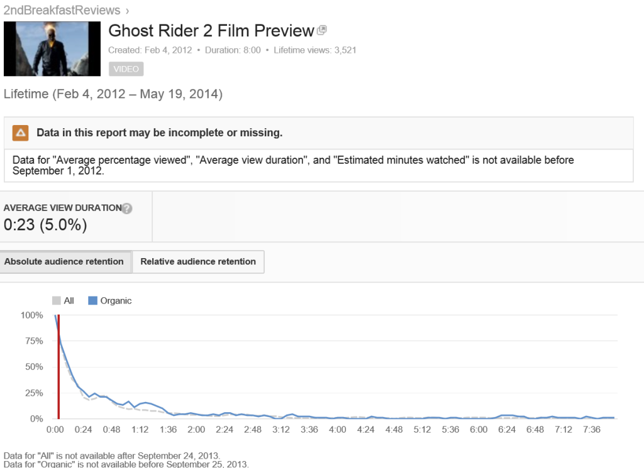Image resolution: width=644 pixels, height=468 pixels.
Task: Open the Lifetime date range selector
Action: (113, 94)
